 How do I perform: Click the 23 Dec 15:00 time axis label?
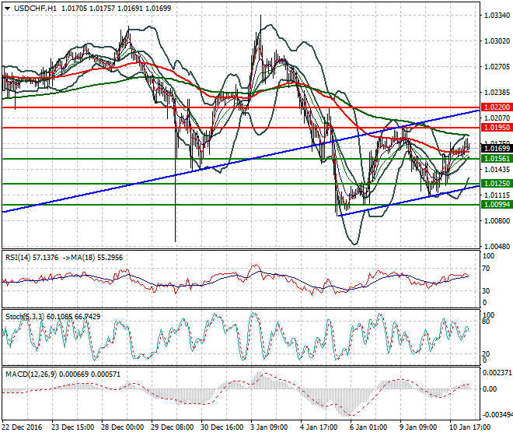72,427
